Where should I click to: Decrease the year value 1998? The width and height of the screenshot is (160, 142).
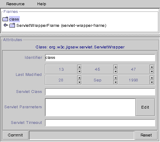coord(152,82)
